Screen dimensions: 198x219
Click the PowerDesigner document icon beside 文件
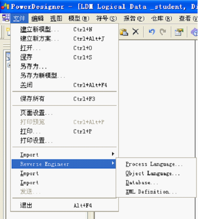pyautogui.click(x=6, y=18)
